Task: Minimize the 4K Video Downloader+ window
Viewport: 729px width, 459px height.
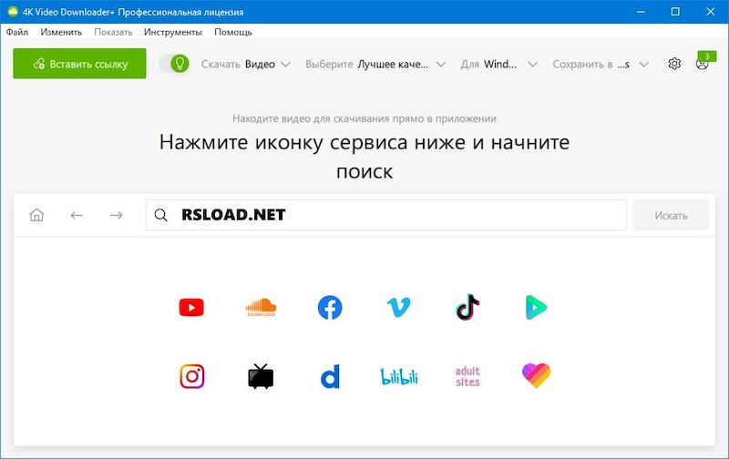Action: coord(641,12)
